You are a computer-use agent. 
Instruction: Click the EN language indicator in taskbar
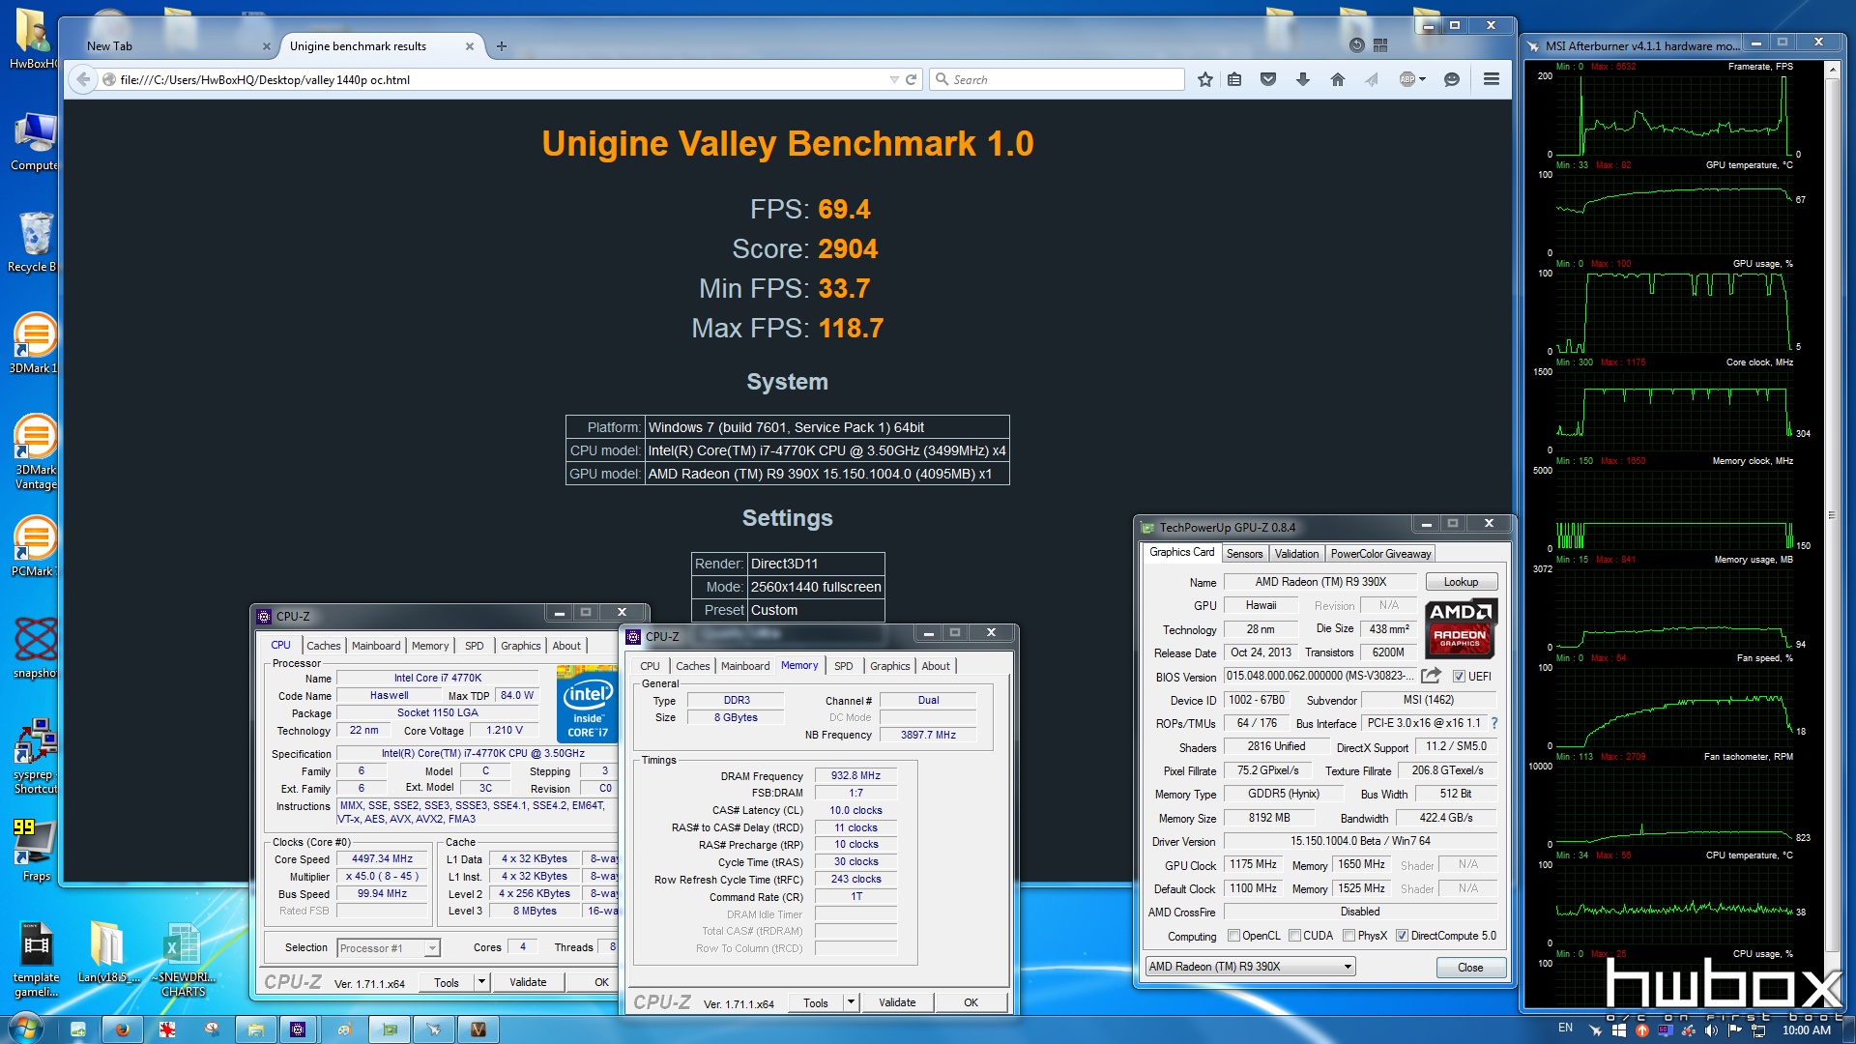[1565, 1028]
